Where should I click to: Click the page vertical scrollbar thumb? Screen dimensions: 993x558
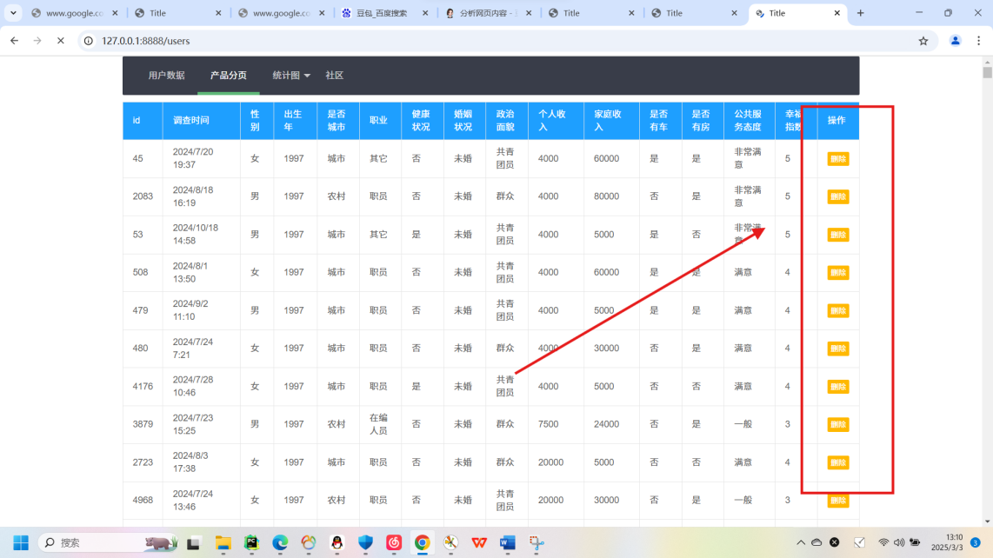[987, 72]
